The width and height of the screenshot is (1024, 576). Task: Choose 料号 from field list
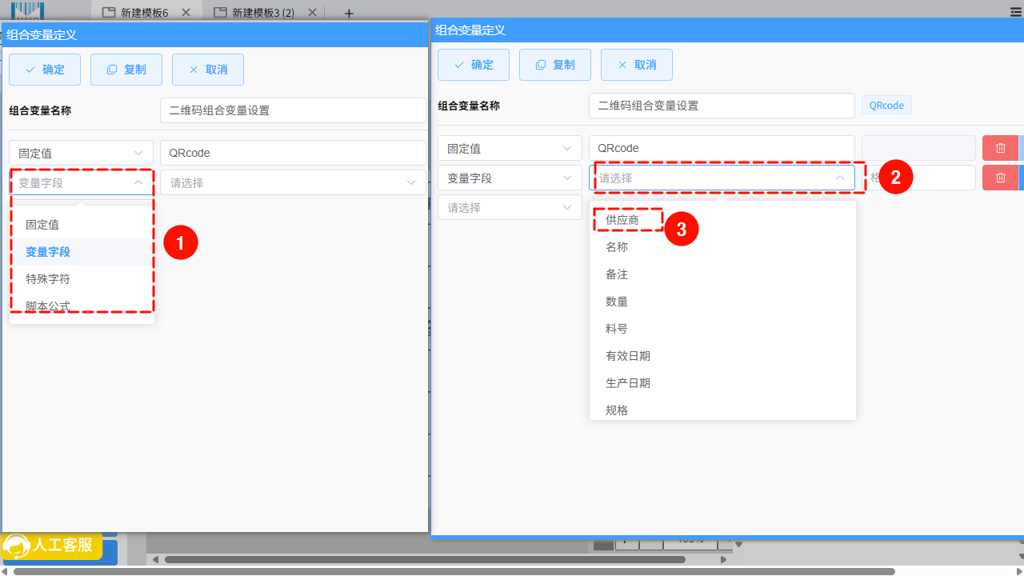click(722, 329)
